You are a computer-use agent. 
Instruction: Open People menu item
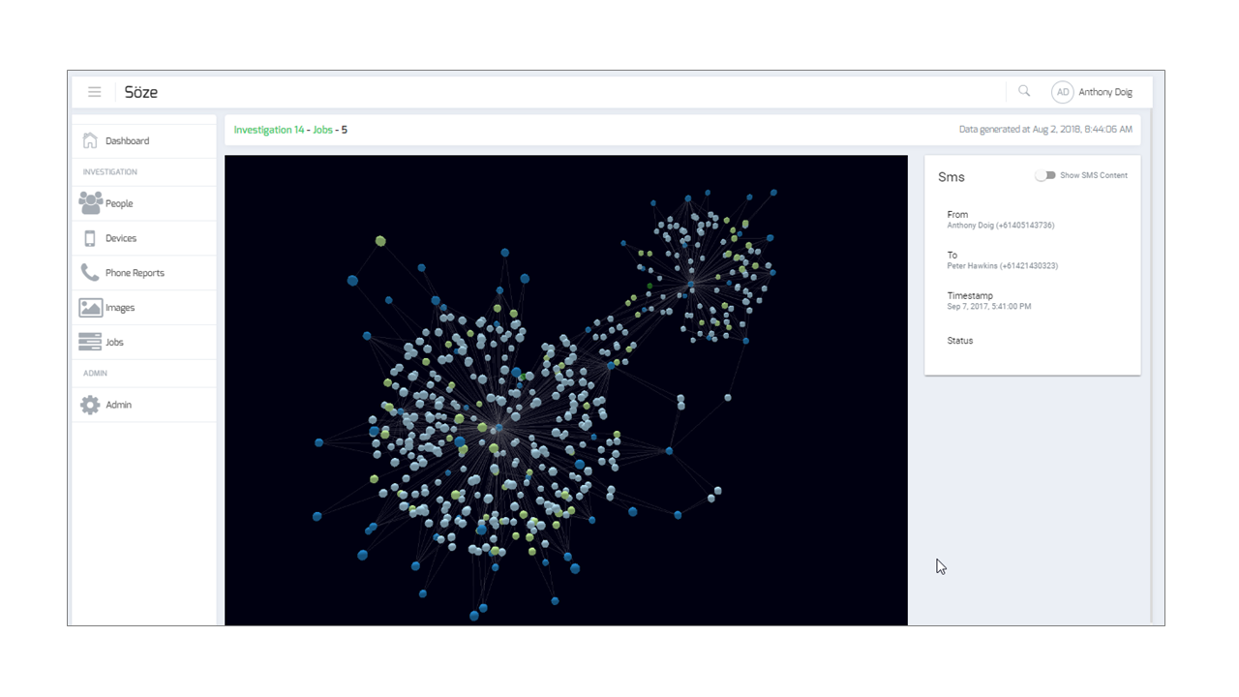pos(144,203)
